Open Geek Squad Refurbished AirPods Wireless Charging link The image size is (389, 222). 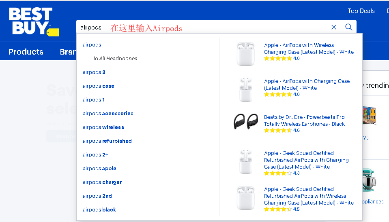tap(309, 196)
